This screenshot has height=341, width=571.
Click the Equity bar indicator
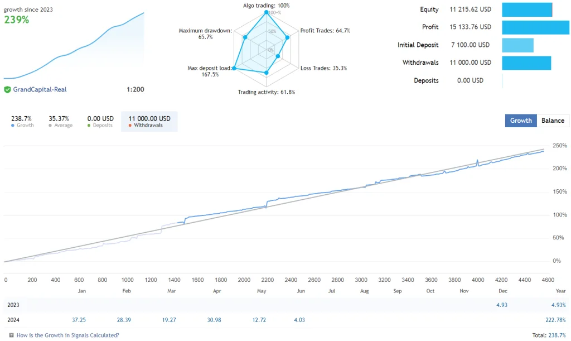tap(528, 9)
